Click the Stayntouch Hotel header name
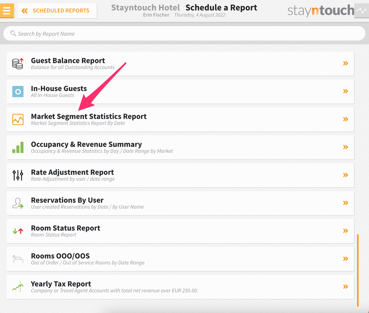Viewport: 369px width, 313px height. (x=146, y=8)
